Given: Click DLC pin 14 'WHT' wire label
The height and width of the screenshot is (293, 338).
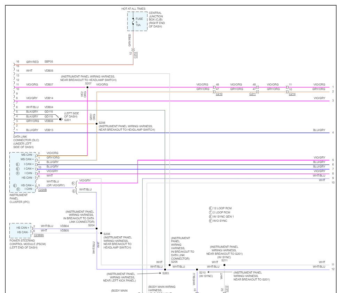Looking at the screenshot, I should tap(29, 71).
